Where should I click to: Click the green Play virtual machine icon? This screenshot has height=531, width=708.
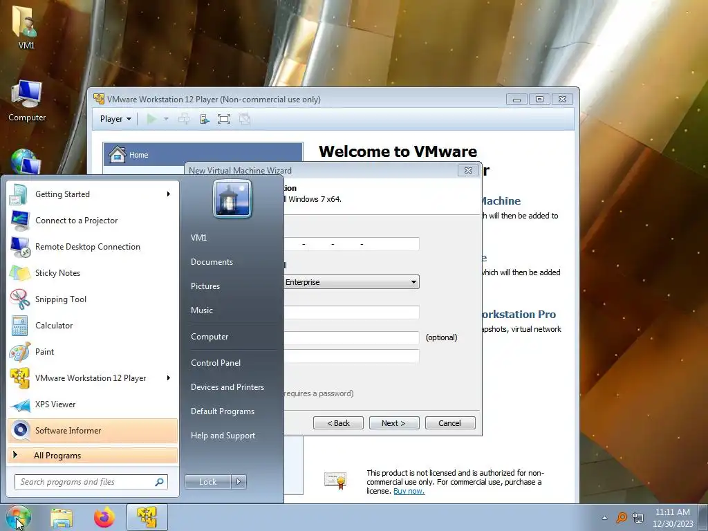pyautogui.click(x=151, y=119)
